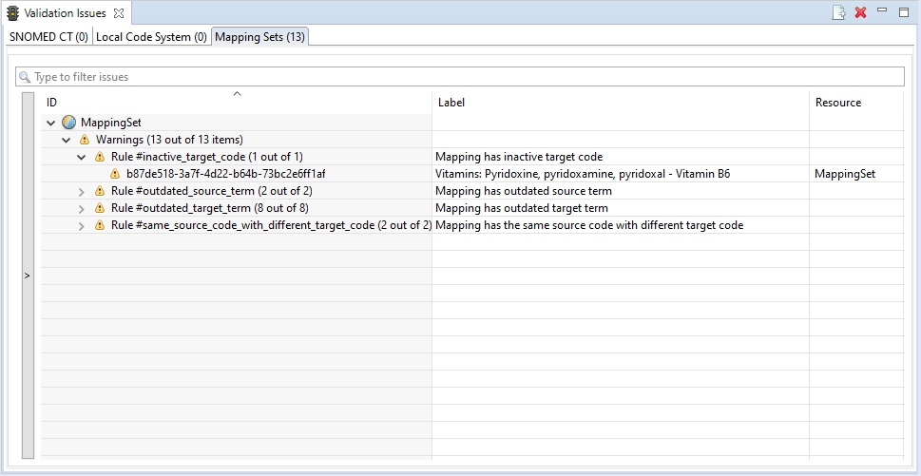Click the MappingSet globe icon
This screenshot has width=921, height=476.
click(x=68, y=123)
